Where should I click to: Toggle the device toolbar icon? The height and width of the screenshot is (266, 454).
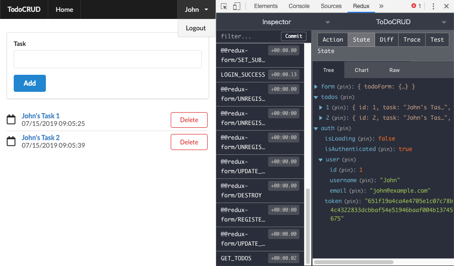coord(236,6)
